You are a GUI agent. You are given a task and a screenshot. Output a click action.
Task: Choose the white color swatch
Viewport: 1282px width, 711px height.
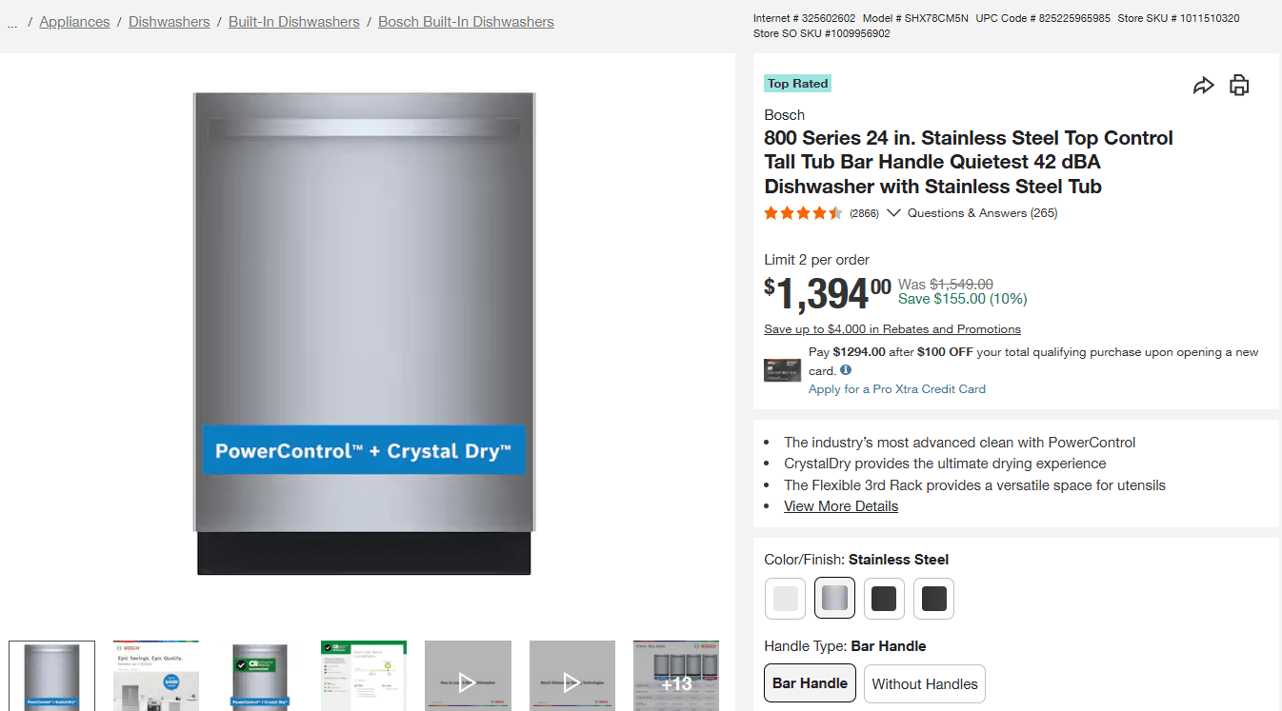click(x=785, y=599)
